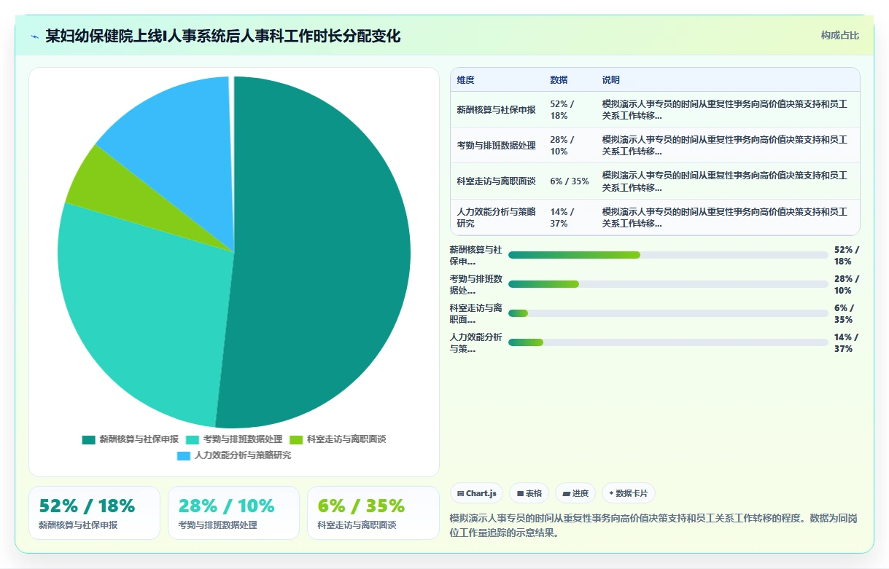Image resolution: width=889 pixels, height=569 pixels.
Task: Click the 考勤与排班数据处… progress bar
Action: pos(668,284)
